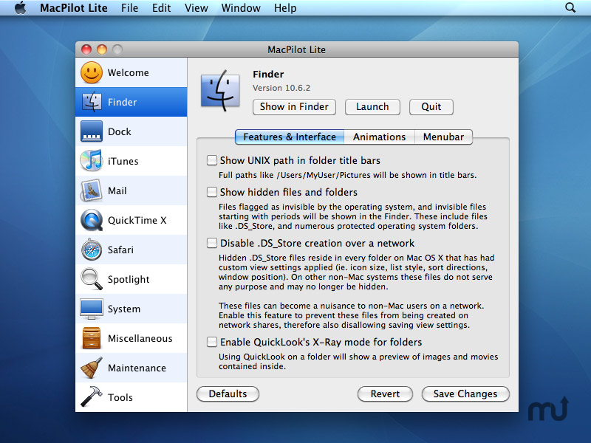The image size is (591, 443).
Task: Click the Quit button
Action: [x=431, y=107]
